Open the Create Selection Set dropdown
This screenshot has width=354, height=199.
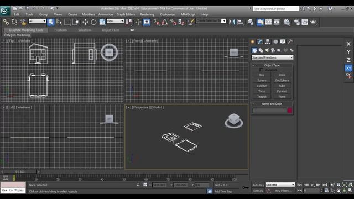click(211, 21)
